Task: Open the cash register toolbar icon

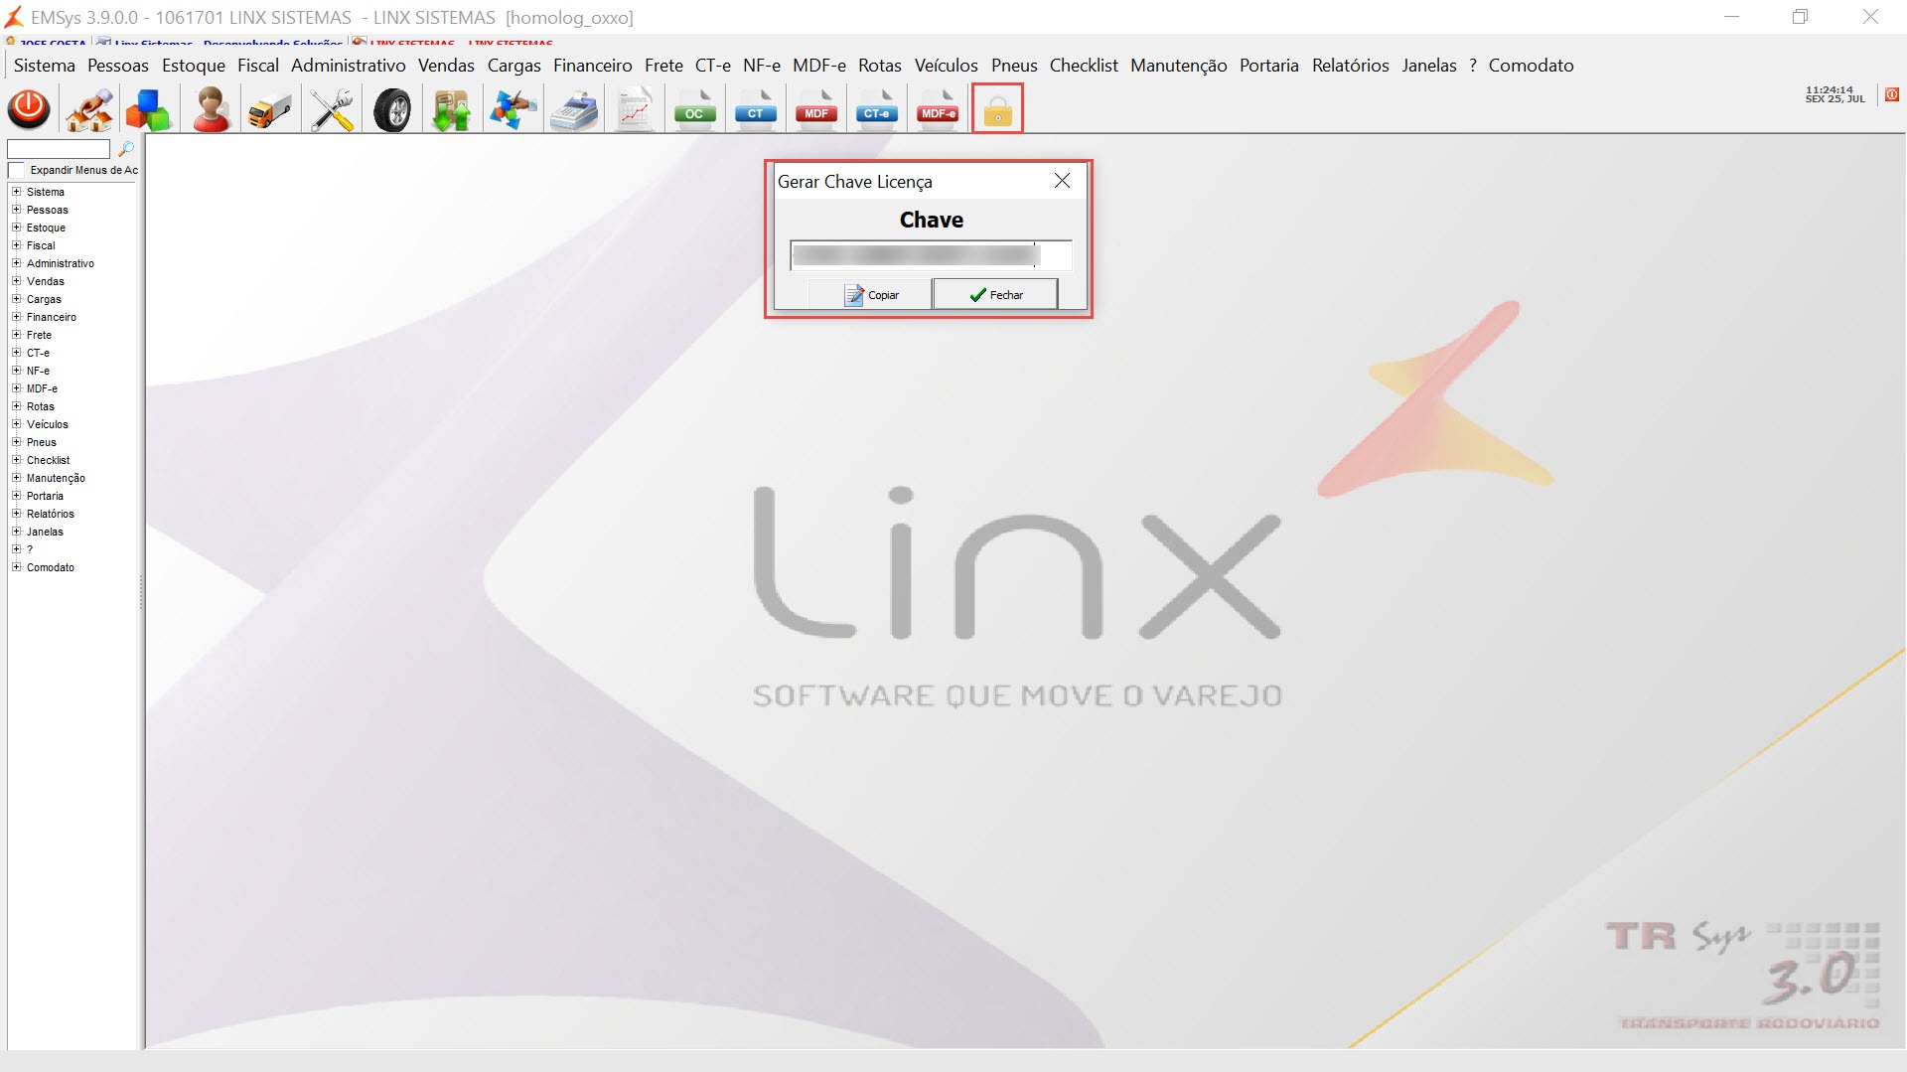Action: [575, 109]
